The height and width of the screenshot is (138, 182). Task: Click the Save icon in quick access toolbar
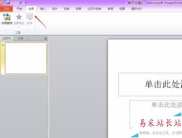[x=8, y=3]
